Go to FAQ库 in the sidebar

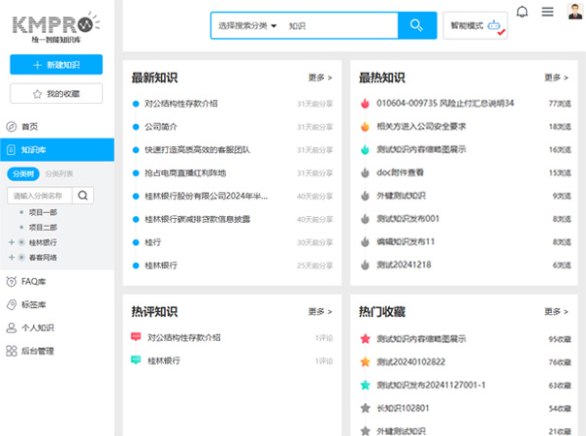pos(33,281)
